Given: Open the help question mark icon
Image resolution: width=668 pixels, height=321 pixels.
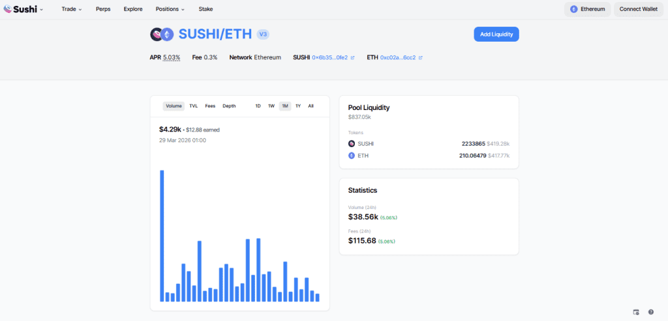Looking at the screenshot, I should 651,312.
